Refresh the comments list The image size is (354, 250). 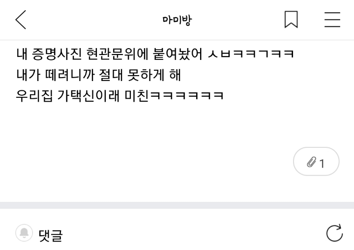coord(335,233)
